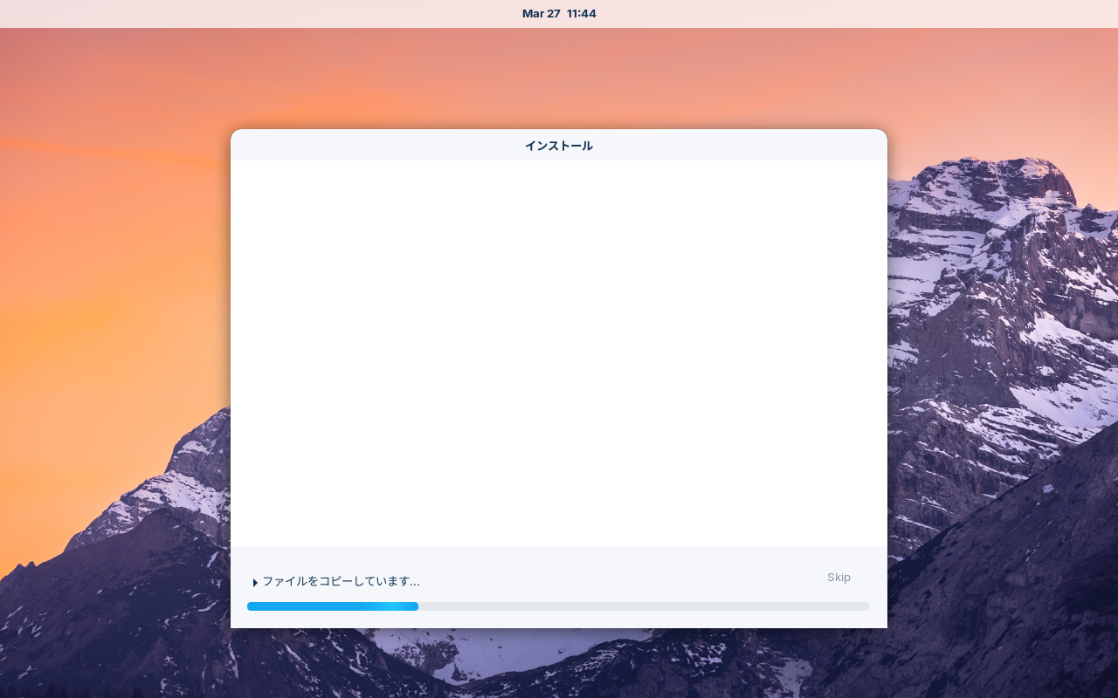Click the ファイルをコピーしています... status text
This screenshot has width=1118, height=698.
pyautogui.click(x=342, y=581)
